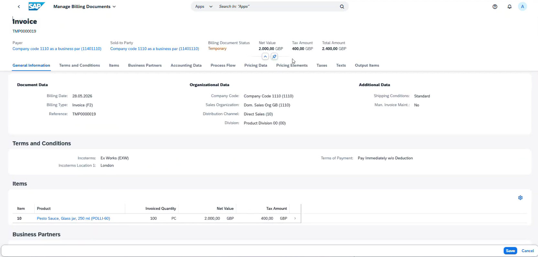Open the help question mark icon

pos(495,6)
